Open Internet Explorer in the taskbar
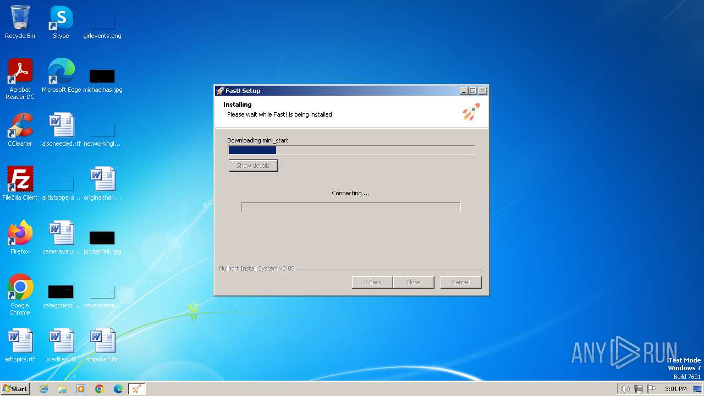The height and width of the screenshot is (396, 704). 44,389
